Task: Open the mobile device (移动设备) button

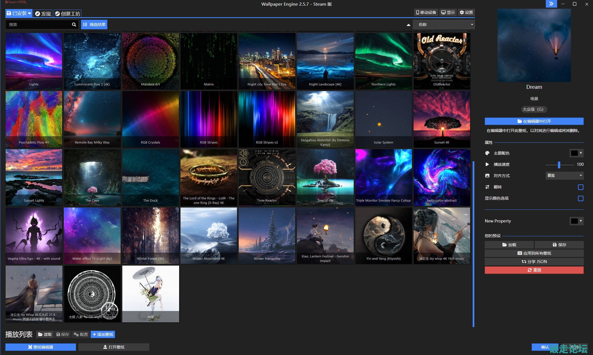Action: click(426, 12)
